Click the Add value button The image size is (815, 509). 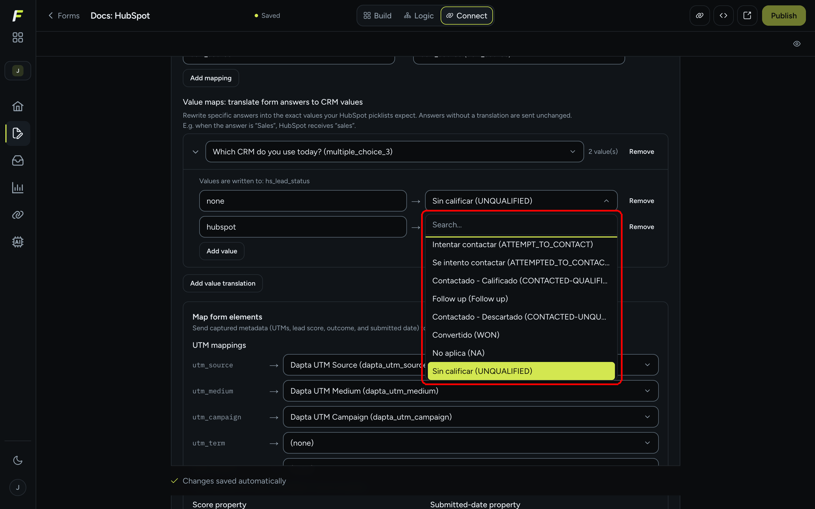pyautogui.click(x=222, y=251)
